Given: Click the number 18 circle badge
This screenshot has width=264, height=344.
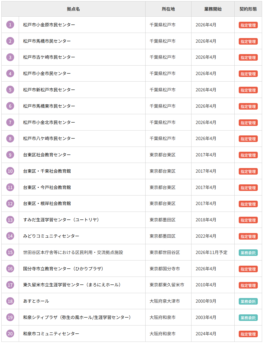Looking at the screenshot, I should tap(10, 301).
